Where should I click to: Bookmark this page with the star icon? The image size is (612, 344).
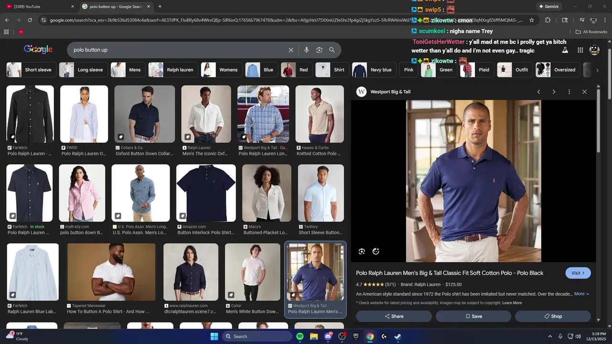click(532, 20)
